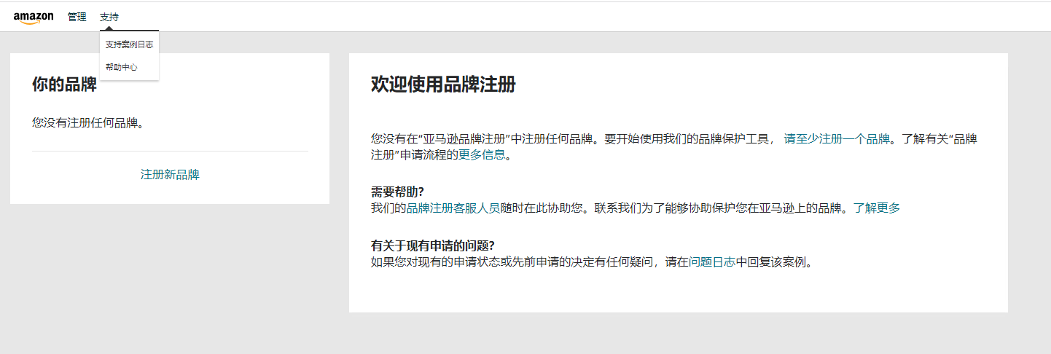Go to the 问题日志 link

pos(712,262)
